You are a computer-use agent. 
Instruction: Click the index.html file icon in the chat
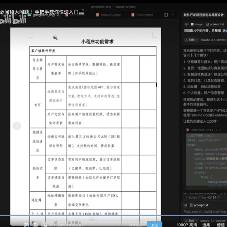tap(188, 130)
